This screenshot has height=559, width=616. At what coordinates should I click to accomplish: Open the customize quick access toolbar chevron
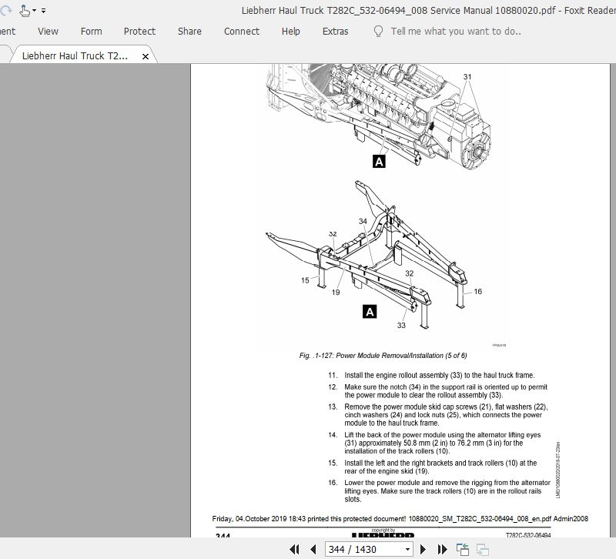pyautogui.click(x=43, y=10)
